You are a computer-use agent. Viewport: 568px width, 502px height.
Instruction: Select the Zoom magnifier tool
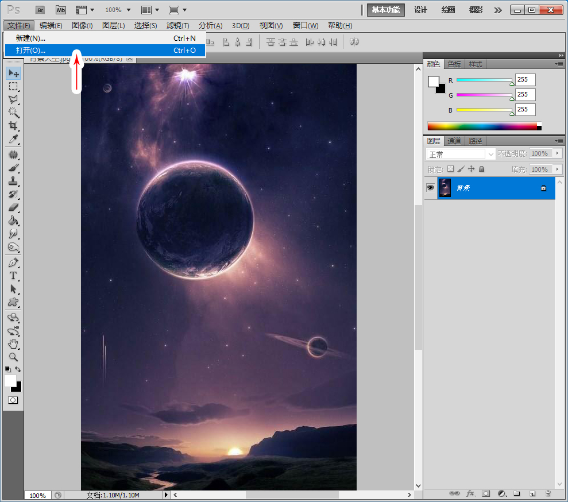[13, 357]
